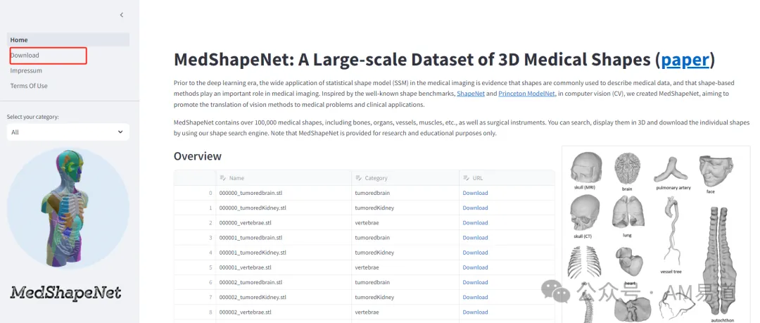Open Terms Of Use page in sidebar

click(68, 86)
